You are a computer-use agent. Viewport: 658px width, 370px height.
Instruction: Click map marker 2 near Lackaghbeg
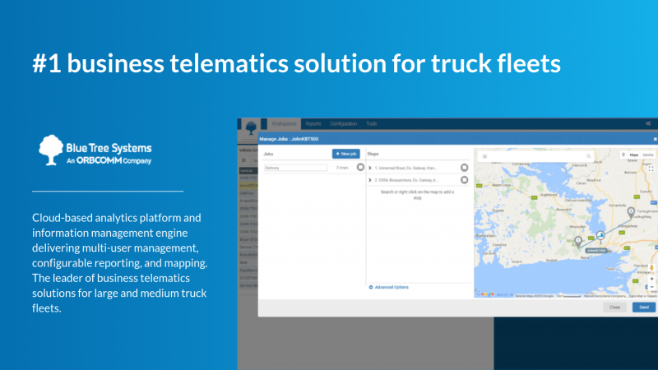pos(631,212)
